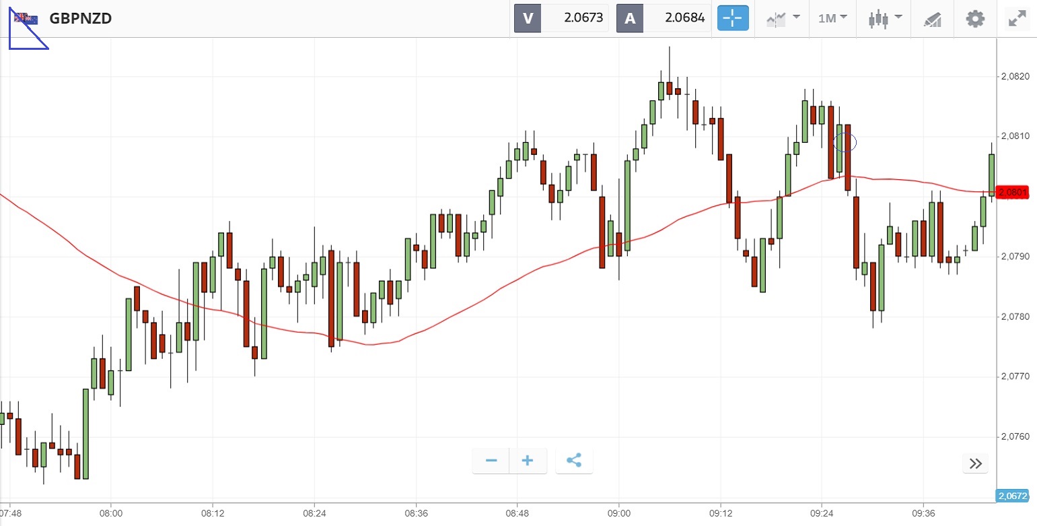This screenshot has height=526, width=1037.
Task: Open the candlestick chart type dropdown
Action: tap(885, 18)
